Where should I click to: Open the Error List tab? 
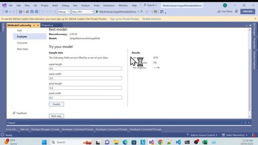[12, 129]
